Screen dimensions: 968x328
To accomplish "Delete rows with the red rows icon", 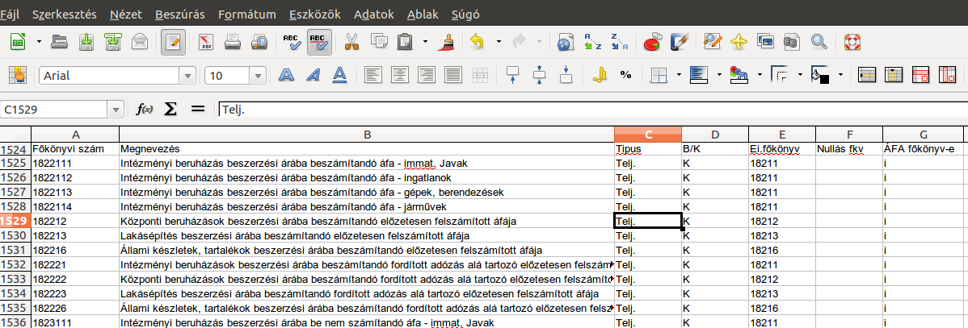I will (x=921, y=76).
